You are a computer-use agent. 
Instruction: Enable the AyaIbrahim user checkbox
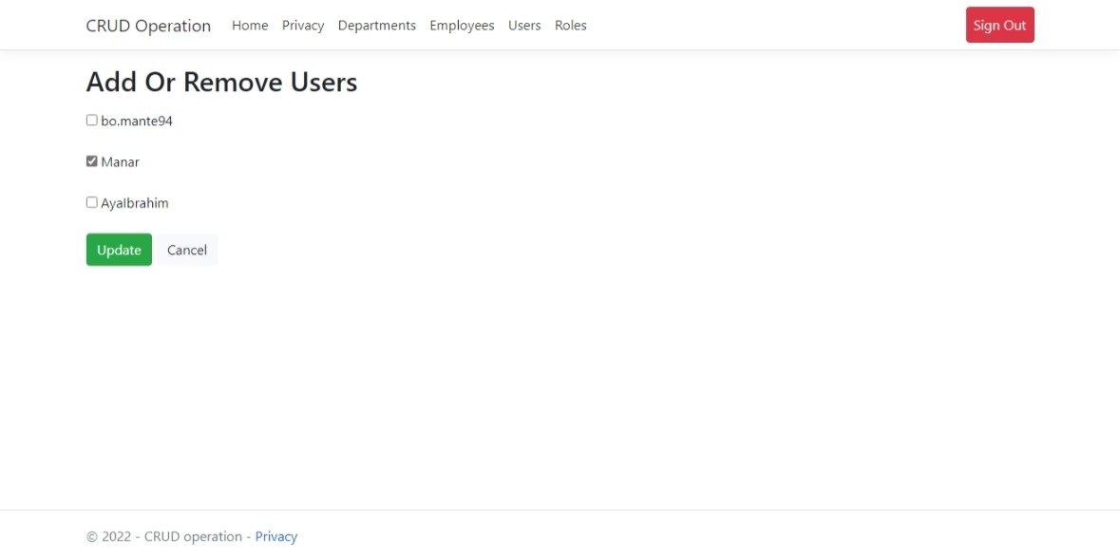click(x=91, y=201)
